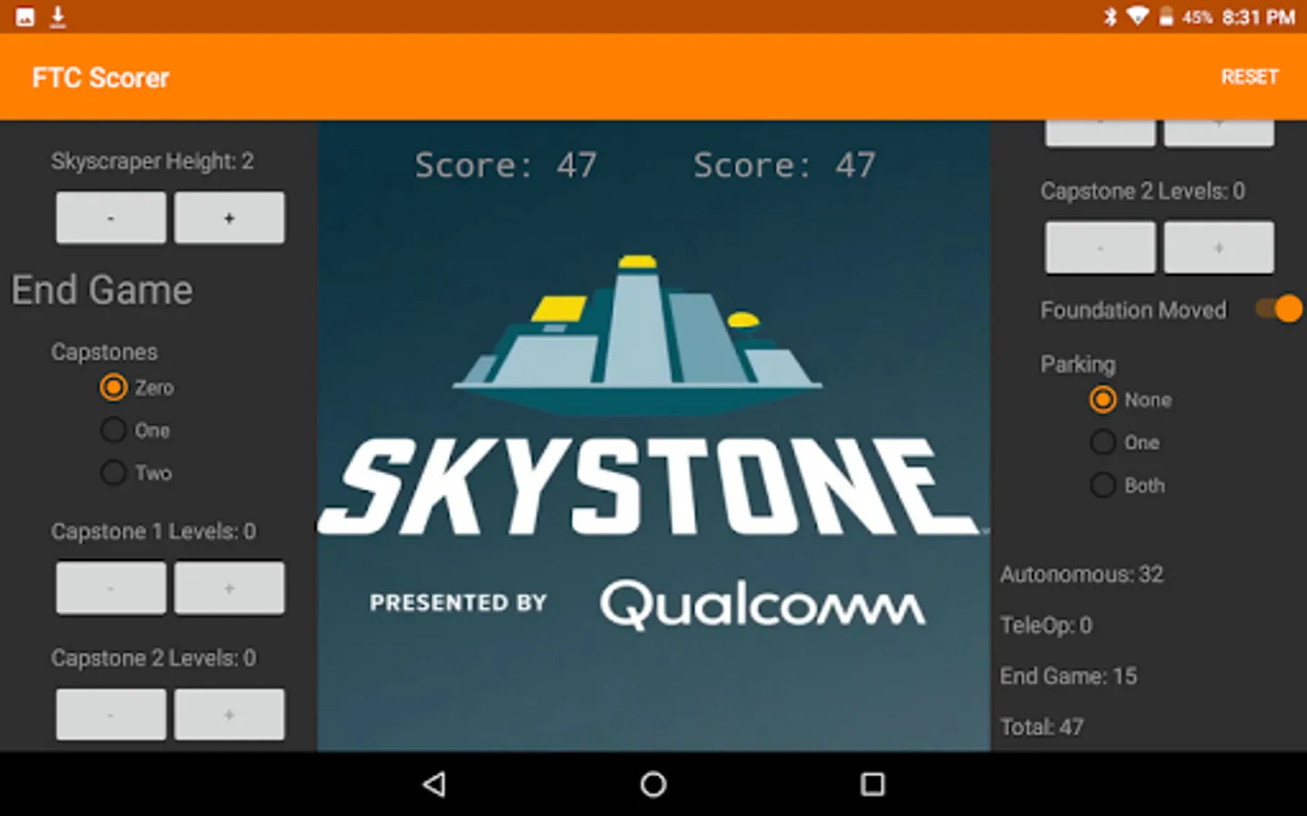Viewport: 1307px width, 816px height.
Task: Tap the Android back navigation icon
Action: (435, 784)
